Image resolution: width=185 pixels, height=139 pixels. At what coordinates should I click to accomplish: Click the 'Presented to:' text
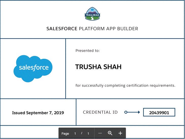tap(88, 51)
